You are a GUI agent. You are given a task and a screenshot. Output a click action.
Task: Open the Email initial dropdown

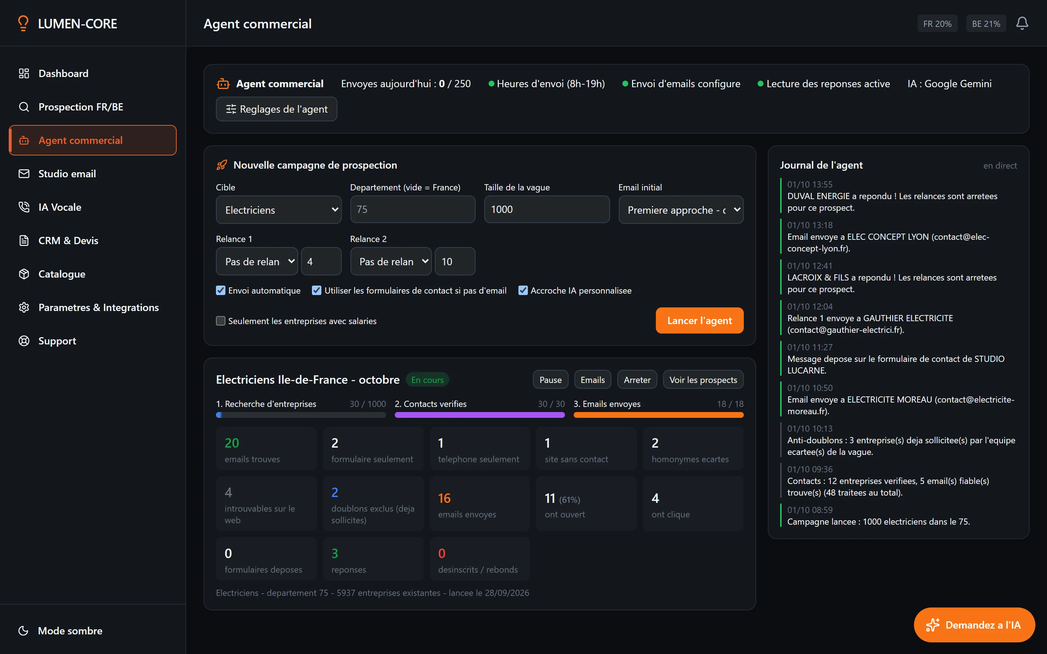681,210
